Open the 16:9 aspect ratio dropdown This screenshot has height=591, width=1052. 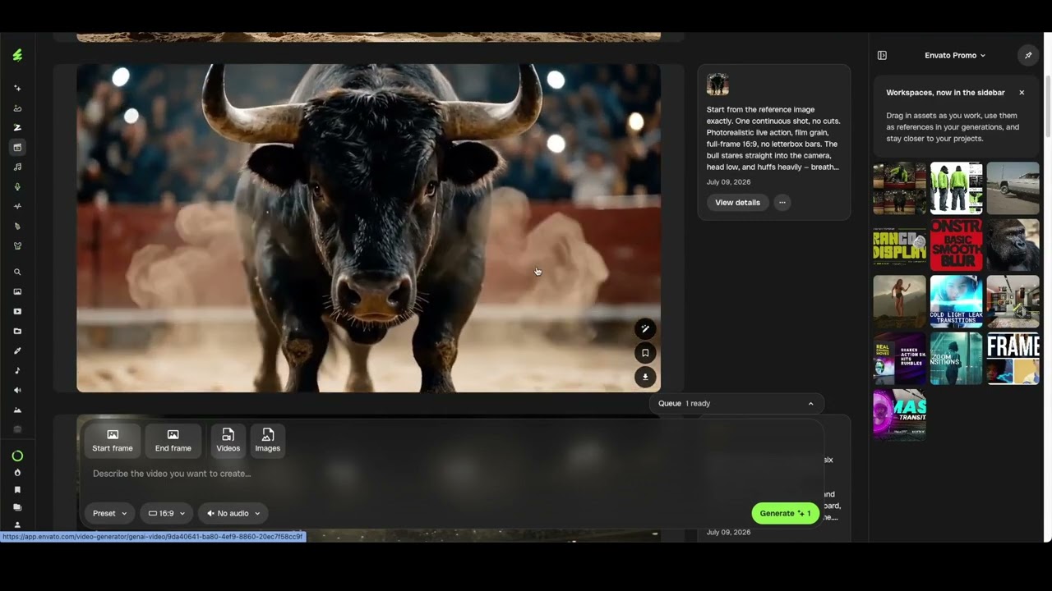[167, 513]
